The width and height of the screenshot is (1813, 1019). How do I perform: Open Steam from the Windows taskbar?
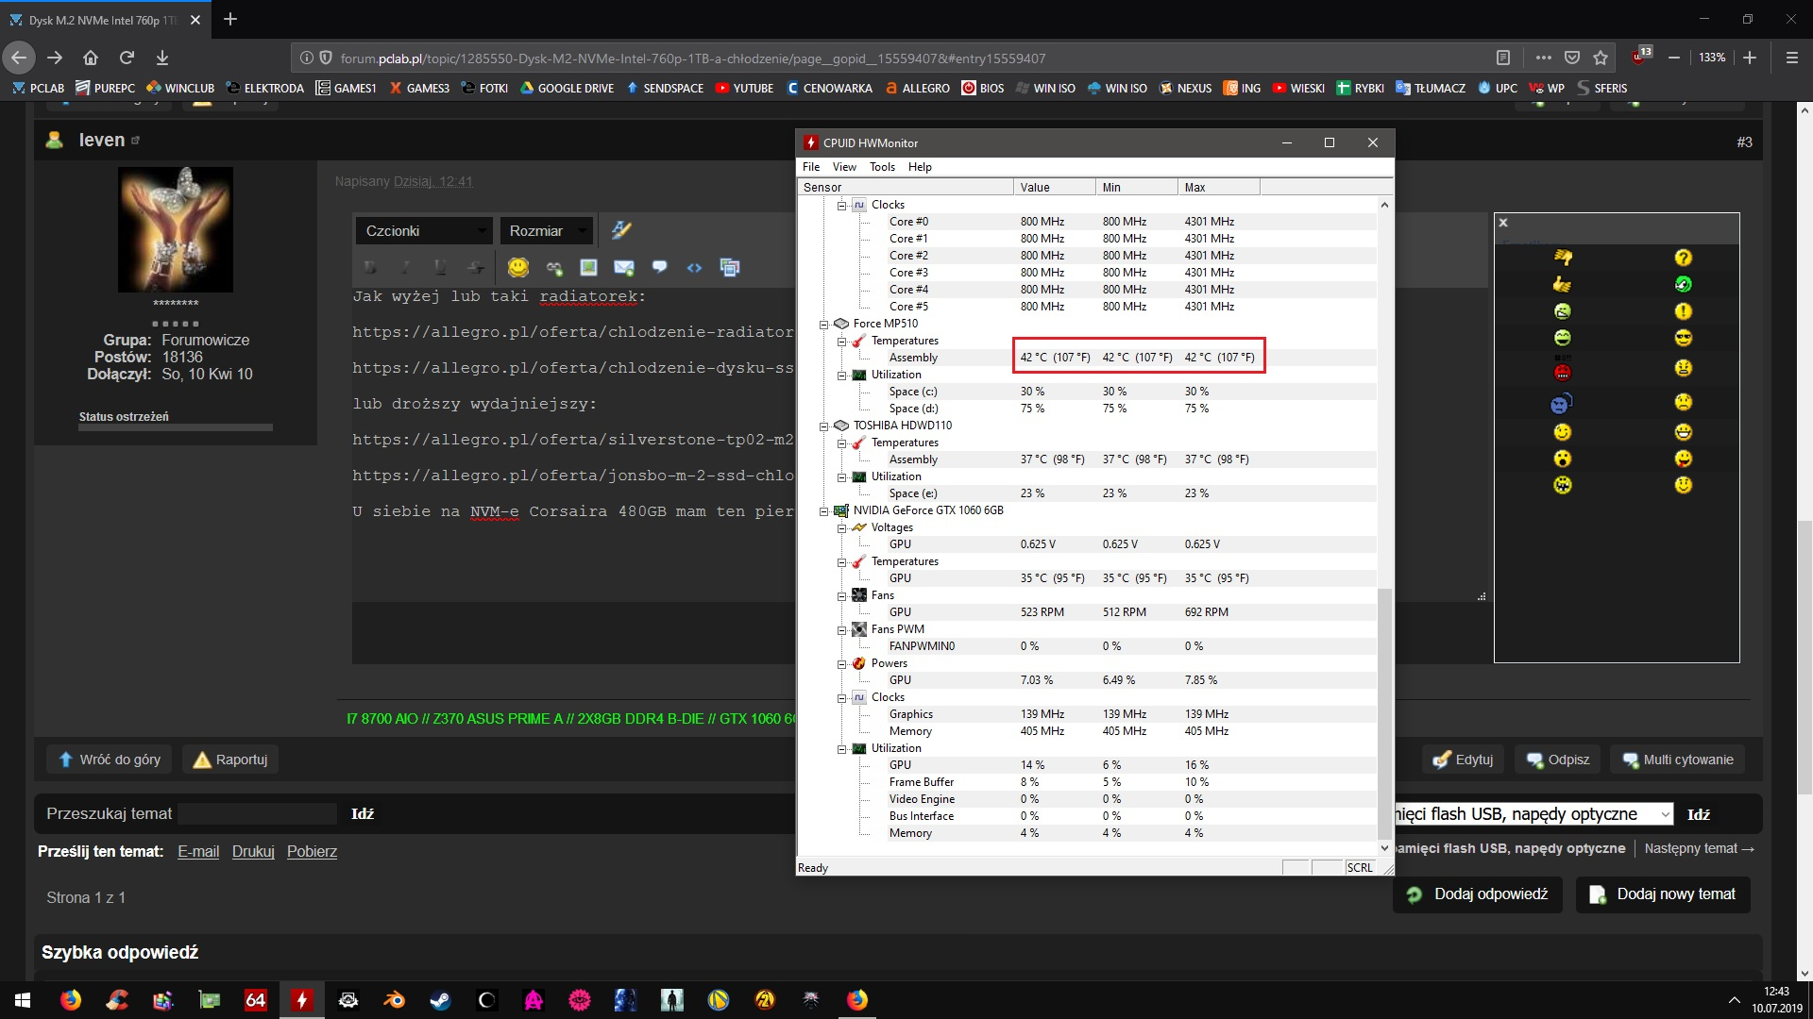tap(440, 999)
